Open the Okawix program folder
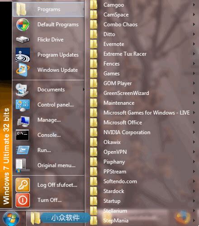 click(x=142, y=142)
